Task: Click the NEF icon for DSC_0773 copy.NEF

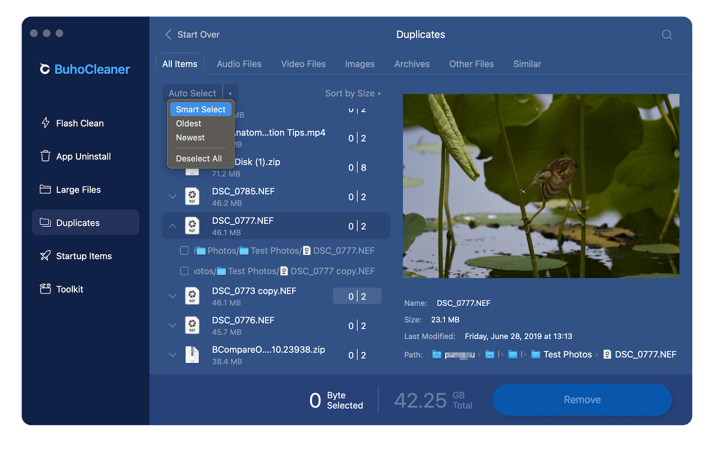Action: 192,296
